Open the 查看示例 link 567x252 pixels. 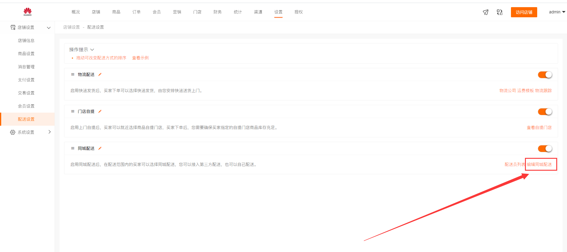point(140,58)
